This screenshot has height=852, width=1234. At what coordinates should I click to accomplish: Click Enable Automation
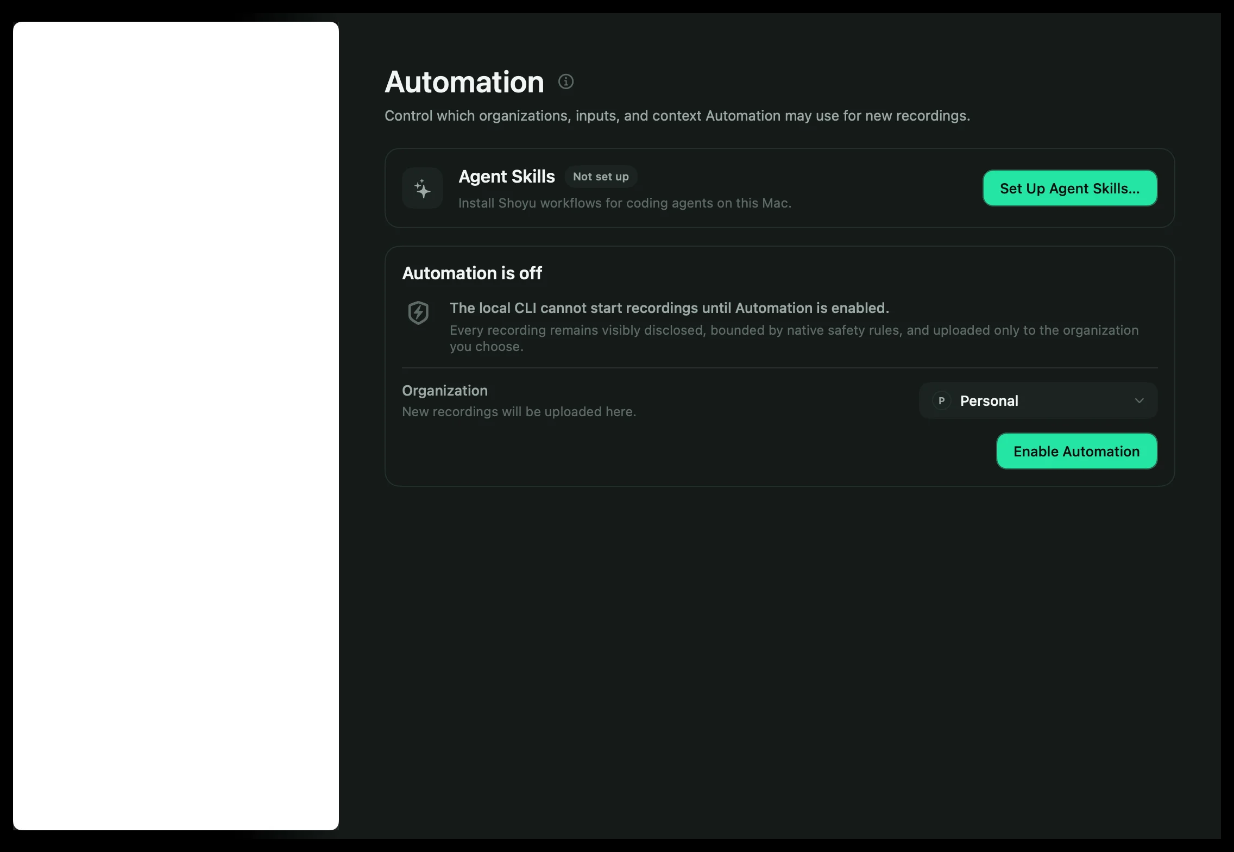pyautogui.click(x=1076, y=451)
